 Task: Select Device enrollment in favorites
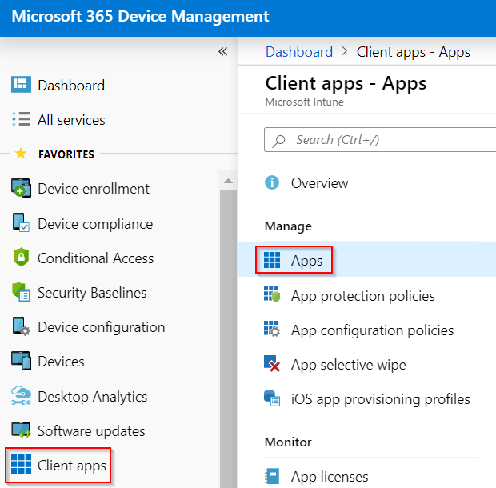coord(94,189)
